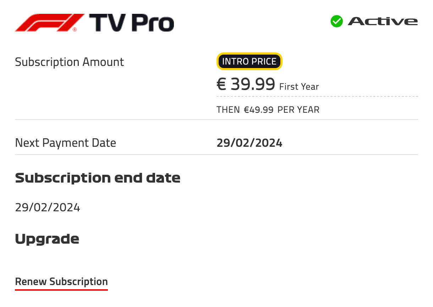The height and width of the screenshot is (307, 433).
Task: Click the INTRO PRICE badge
Action: coord(249,61)
